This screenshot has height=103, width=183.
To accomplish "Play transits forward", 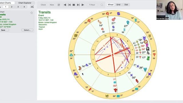I will 83,5.
